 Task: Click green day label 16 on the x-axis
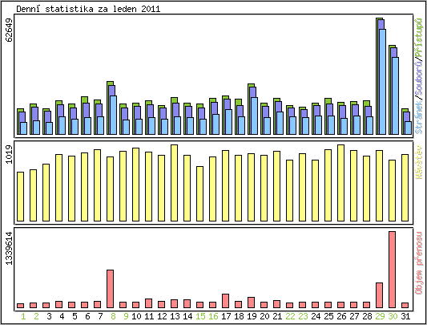pos(213,316)
